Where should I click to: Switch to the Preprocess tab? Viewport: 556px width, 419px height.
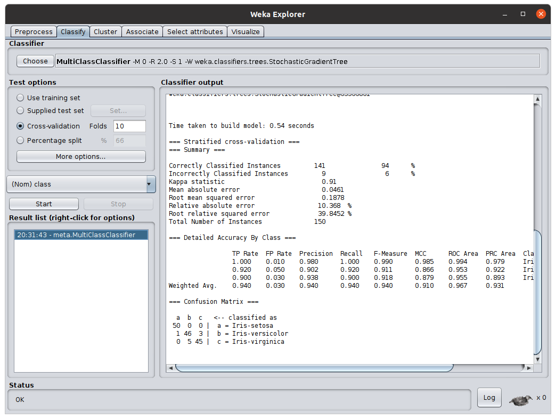coord(34,31)
